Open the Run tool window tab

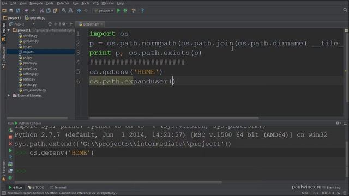tap(16, 187)
